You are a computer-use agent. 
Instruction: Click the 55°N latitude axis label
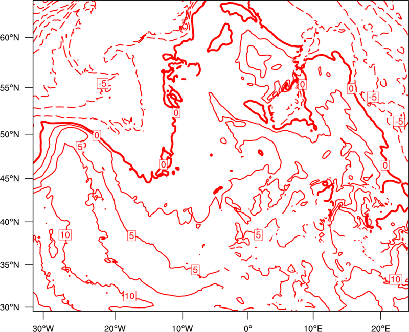[x=10, y=88]
